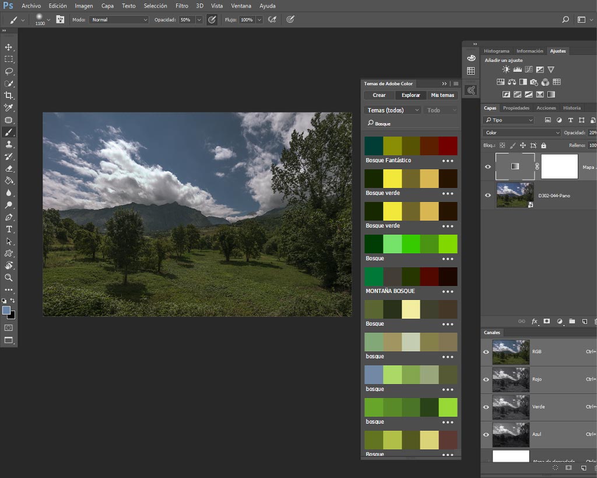597x478 pixels.
Task: Hide the D302-044-Pano layer
Action: tap(488, 195)
